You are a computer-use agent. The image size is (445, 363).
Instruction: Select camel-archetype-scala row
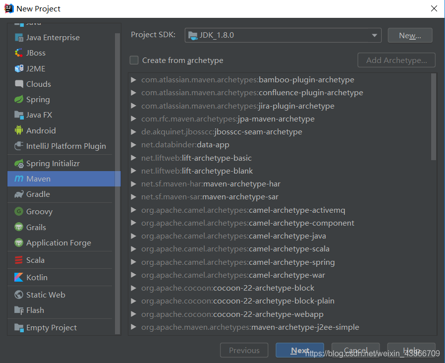click(279, 249)
